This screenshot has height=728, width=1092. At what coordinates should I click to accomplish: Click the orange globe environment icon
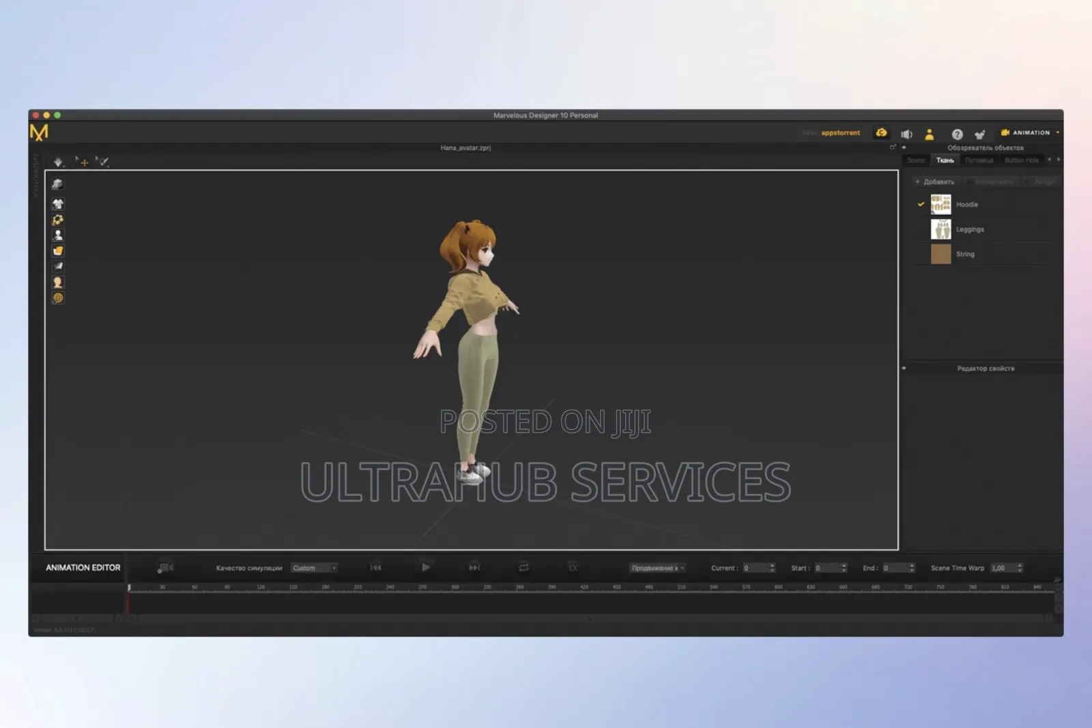(57, 297)
